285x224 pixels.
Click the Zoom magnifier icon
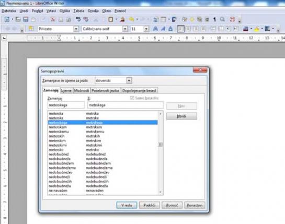click(x=222, y=19)
